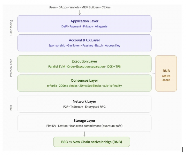Click the User-facing side label
The height and width of the screenshot is (155, 186).
[11, 28]
